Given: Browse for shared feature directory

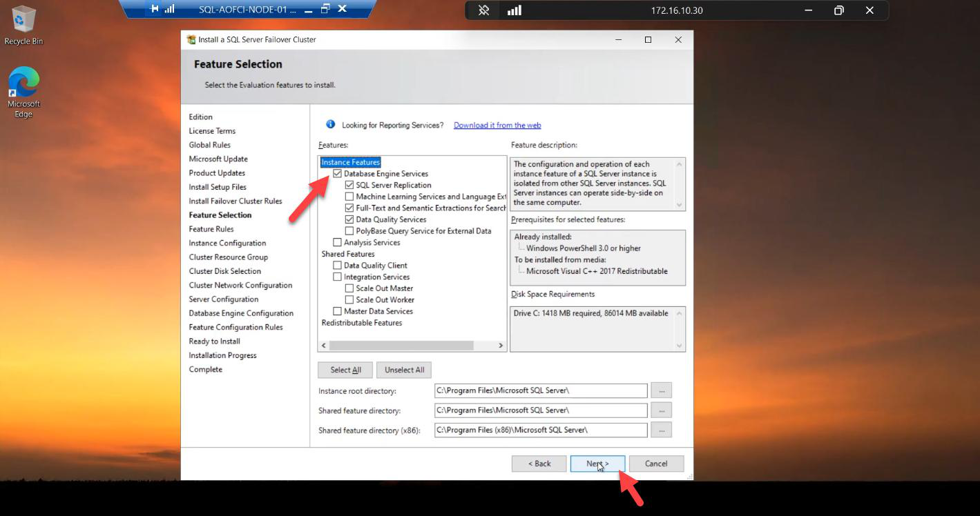Looking at the screenshot, I should [x=661, y=410].
